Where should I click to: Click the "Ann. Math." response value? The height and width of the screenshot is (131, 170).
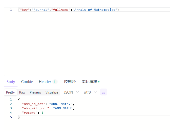pos(61,104)
